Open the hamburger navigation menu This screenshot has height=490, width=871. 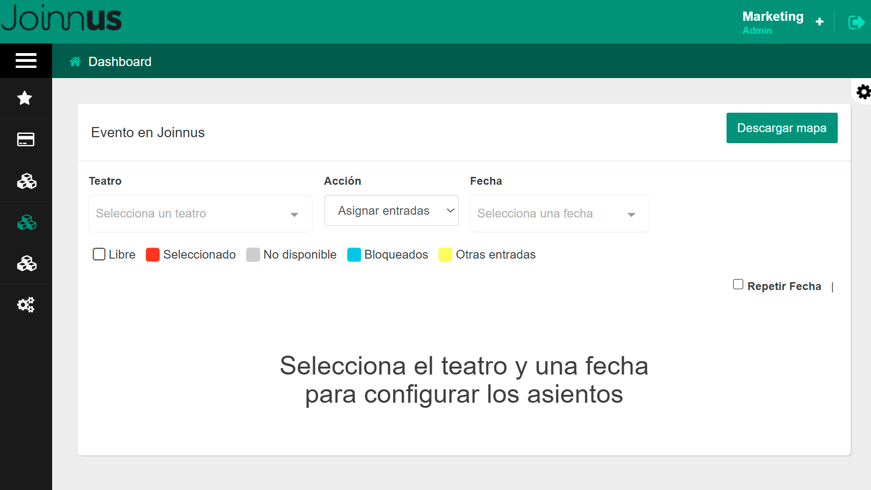pyautogui.click(x=26, y=60)
